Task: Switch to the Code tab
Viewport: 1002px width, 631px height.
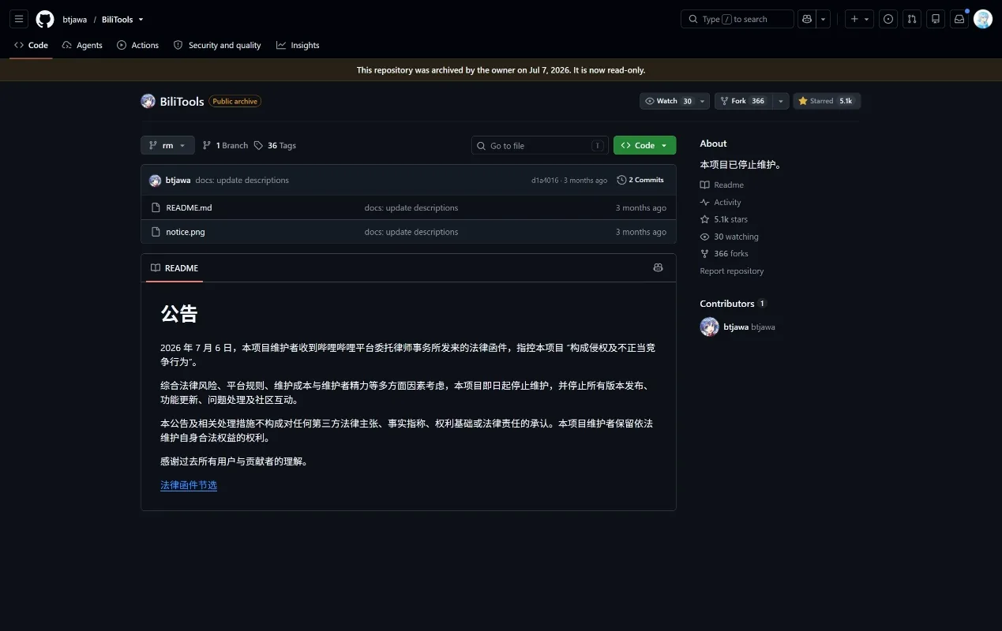Action: point(31,45)
